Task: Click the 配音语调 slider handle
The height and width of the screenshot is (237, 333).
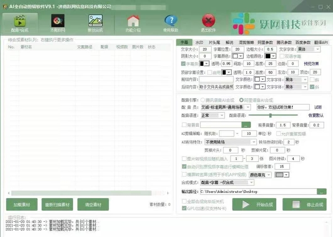Action: (x=270, y=116)
